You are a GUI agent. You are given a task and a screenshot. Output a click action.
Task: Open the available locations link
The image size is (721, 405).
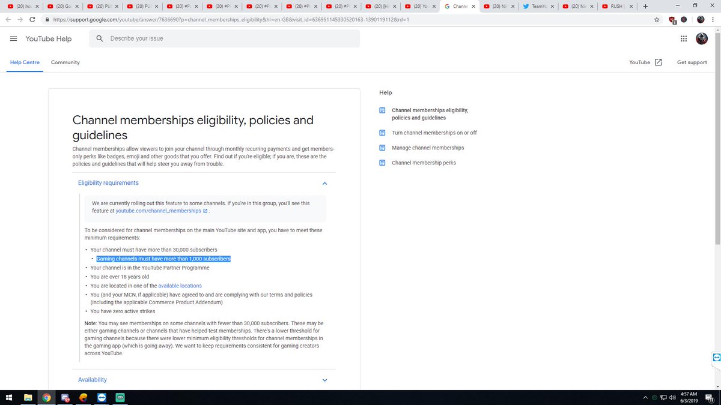point(180,286)
